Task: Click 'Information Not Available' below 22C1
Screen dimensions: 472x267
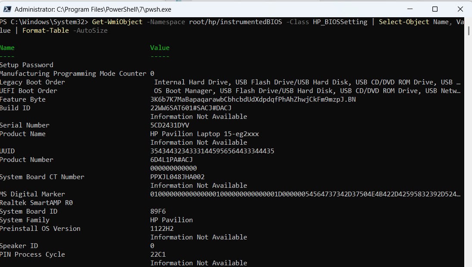Action: point(199,263)
